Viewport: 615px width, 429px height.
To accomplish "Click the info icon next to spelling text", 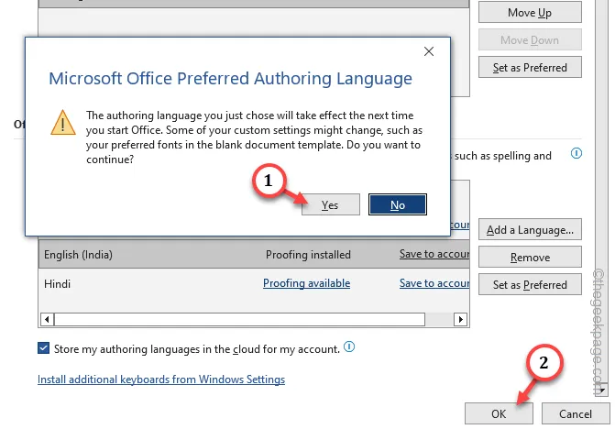I will [x=577, y=153].
